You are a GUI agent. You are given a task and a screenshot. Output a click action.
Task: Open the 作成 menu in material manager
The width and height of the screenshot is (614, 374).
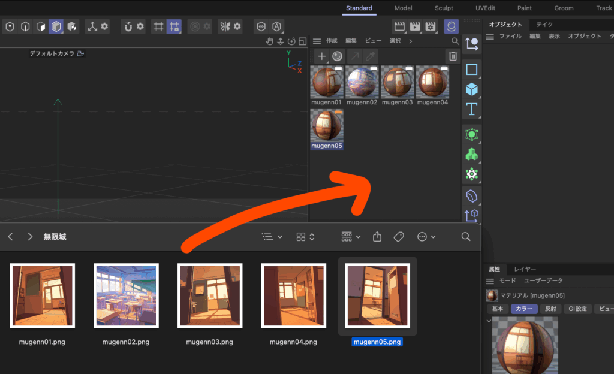tap(332, 41)
